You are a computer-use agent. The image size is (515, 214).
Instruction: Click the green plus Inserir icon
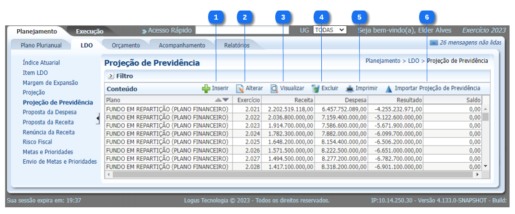click(x=206, y=89)
